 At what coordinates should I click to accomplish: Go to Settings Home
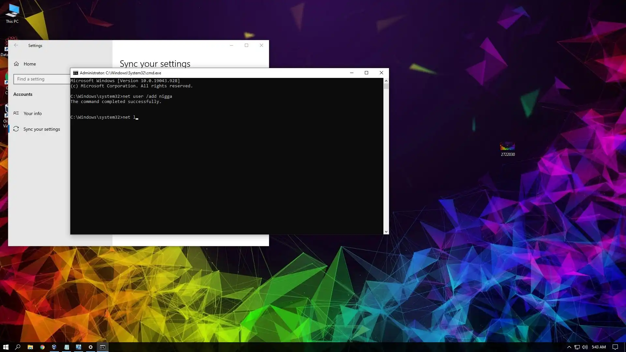29,64
